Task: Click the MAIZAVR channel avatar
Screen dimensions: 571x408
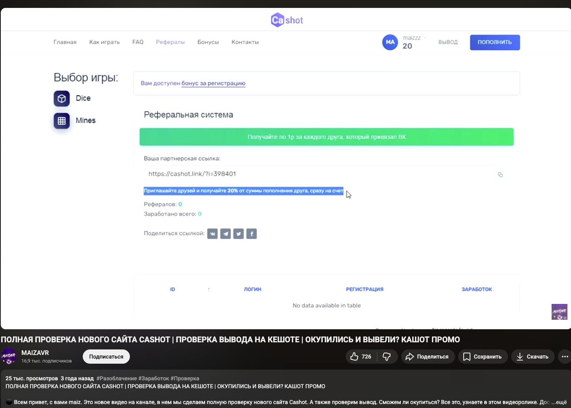Action: coord(9,356)
